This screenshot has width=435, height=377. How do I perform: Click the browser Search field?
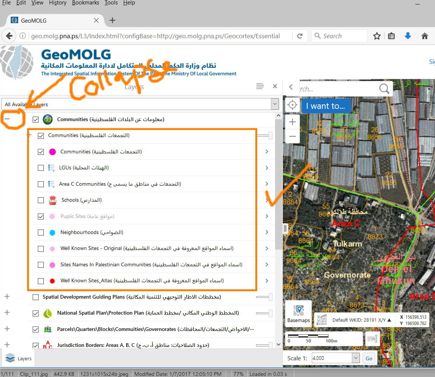tap(339, 36)
